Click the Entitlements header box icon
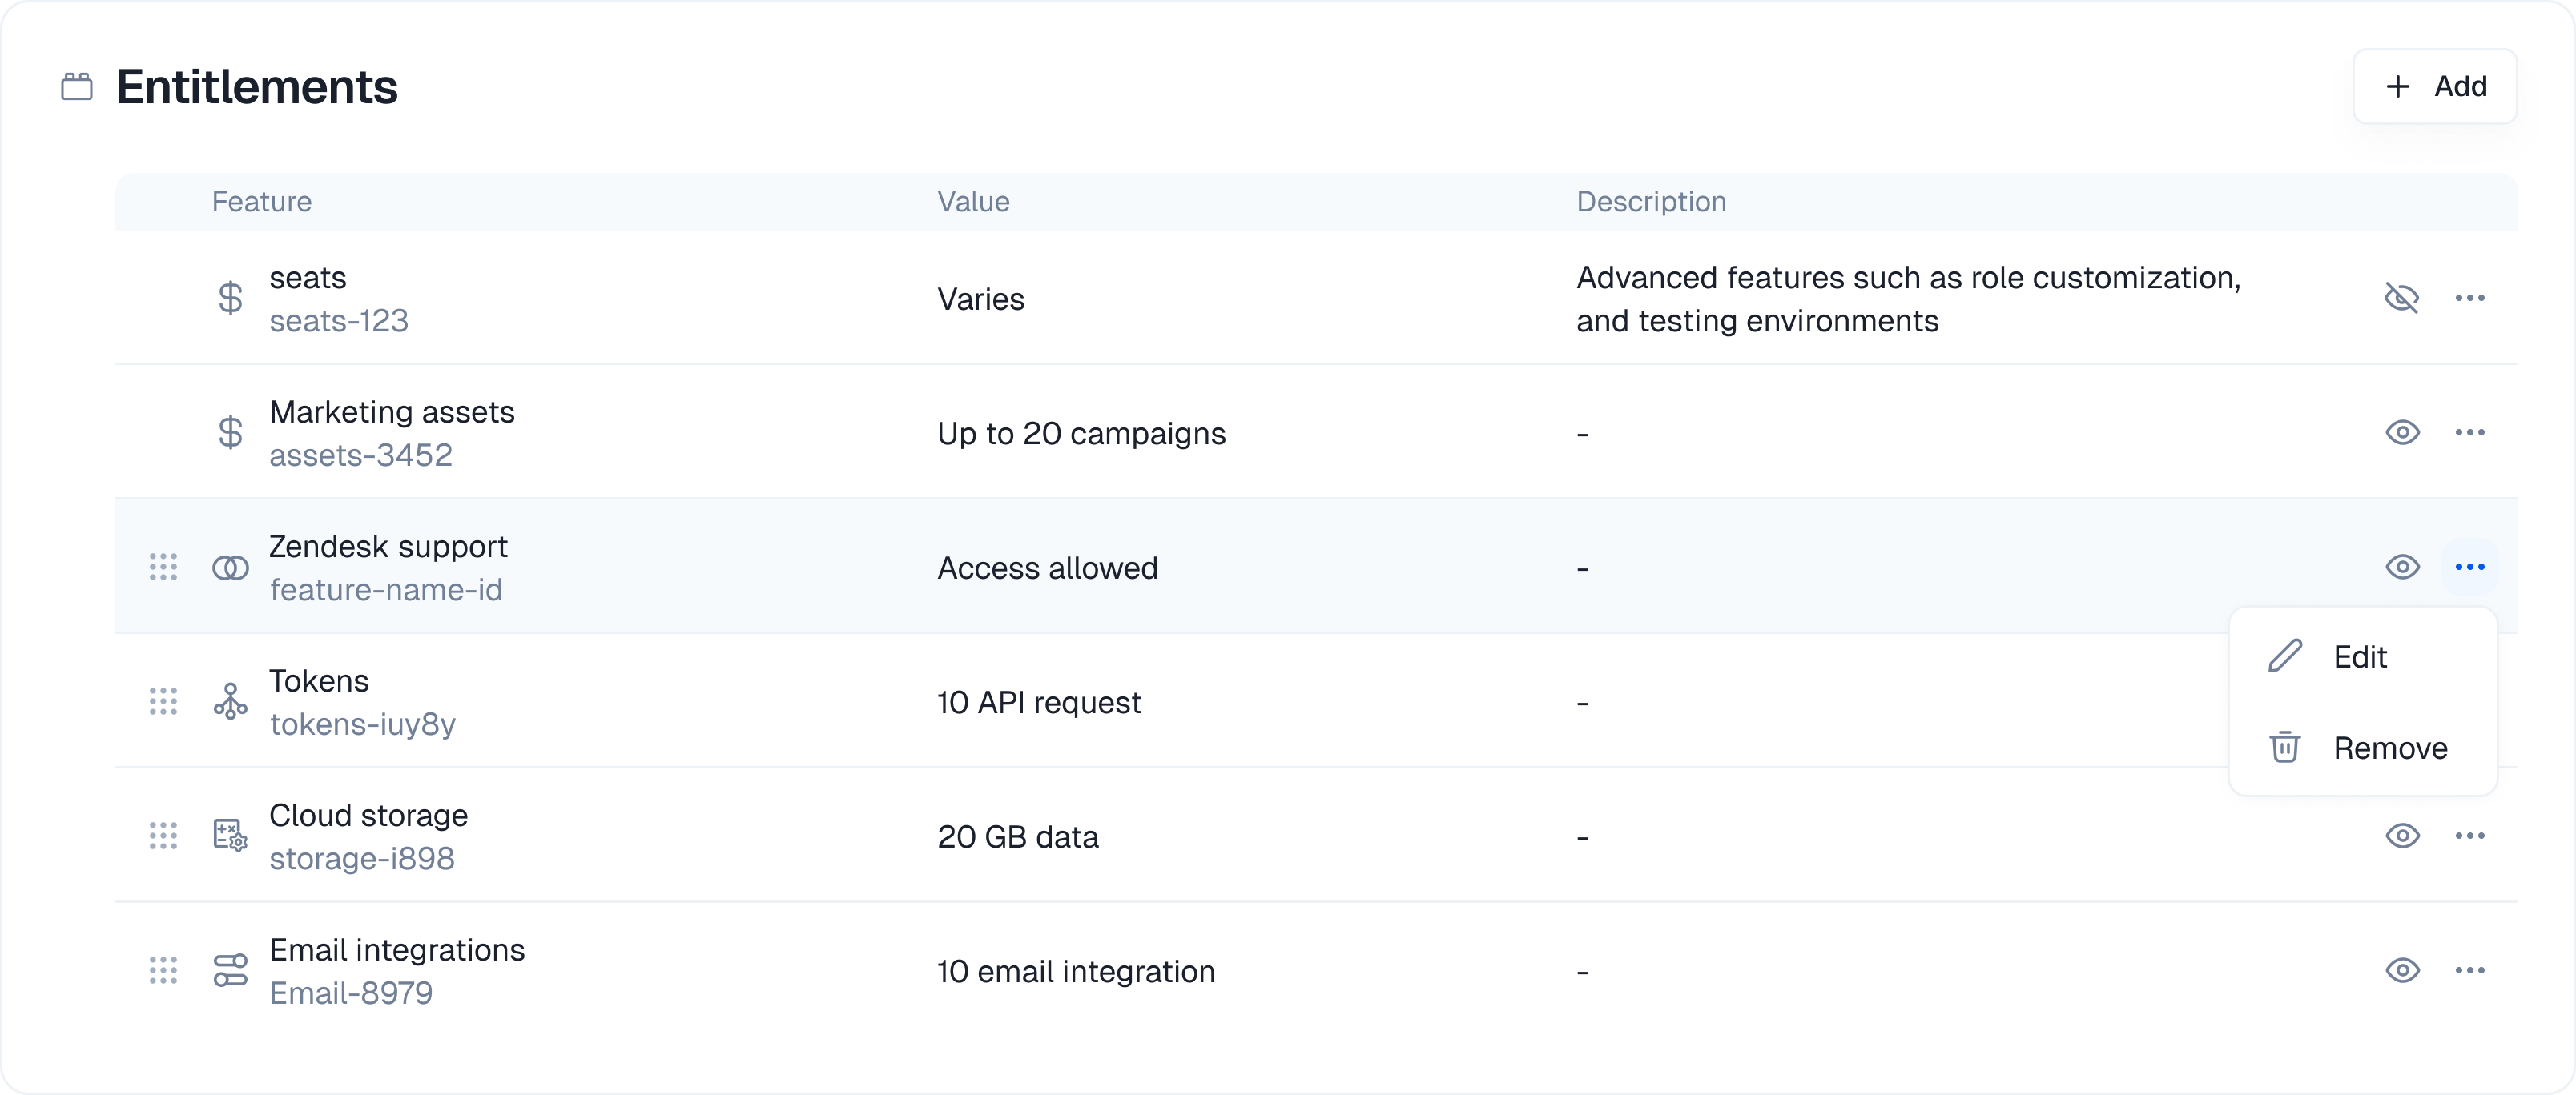 [77, 87]
